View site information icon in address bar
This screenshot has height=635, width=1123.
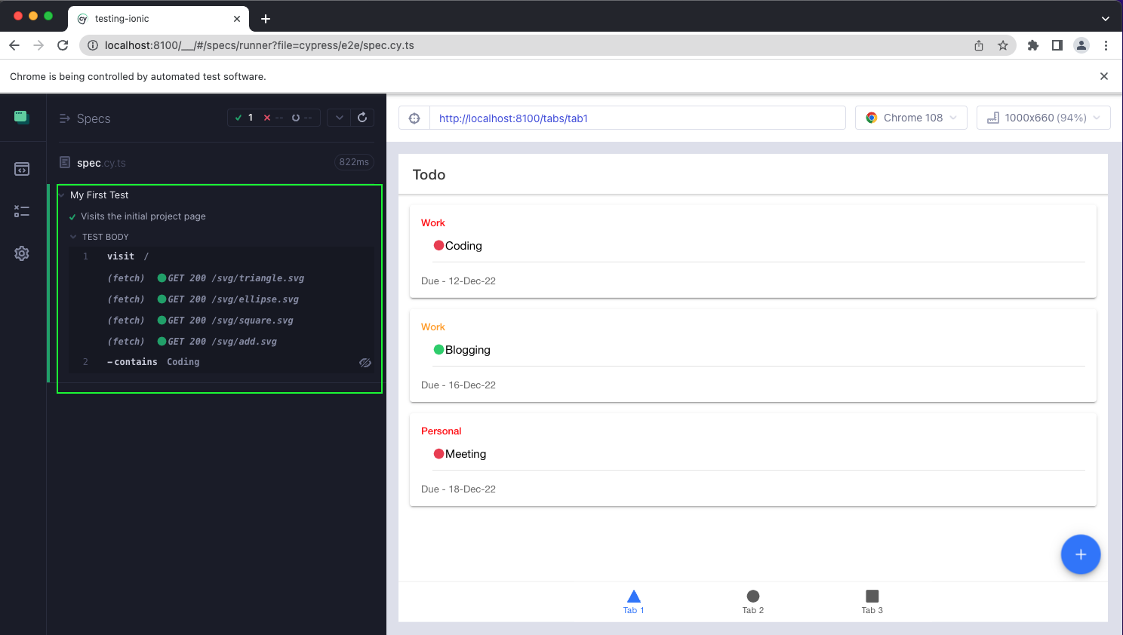[93, 45]
